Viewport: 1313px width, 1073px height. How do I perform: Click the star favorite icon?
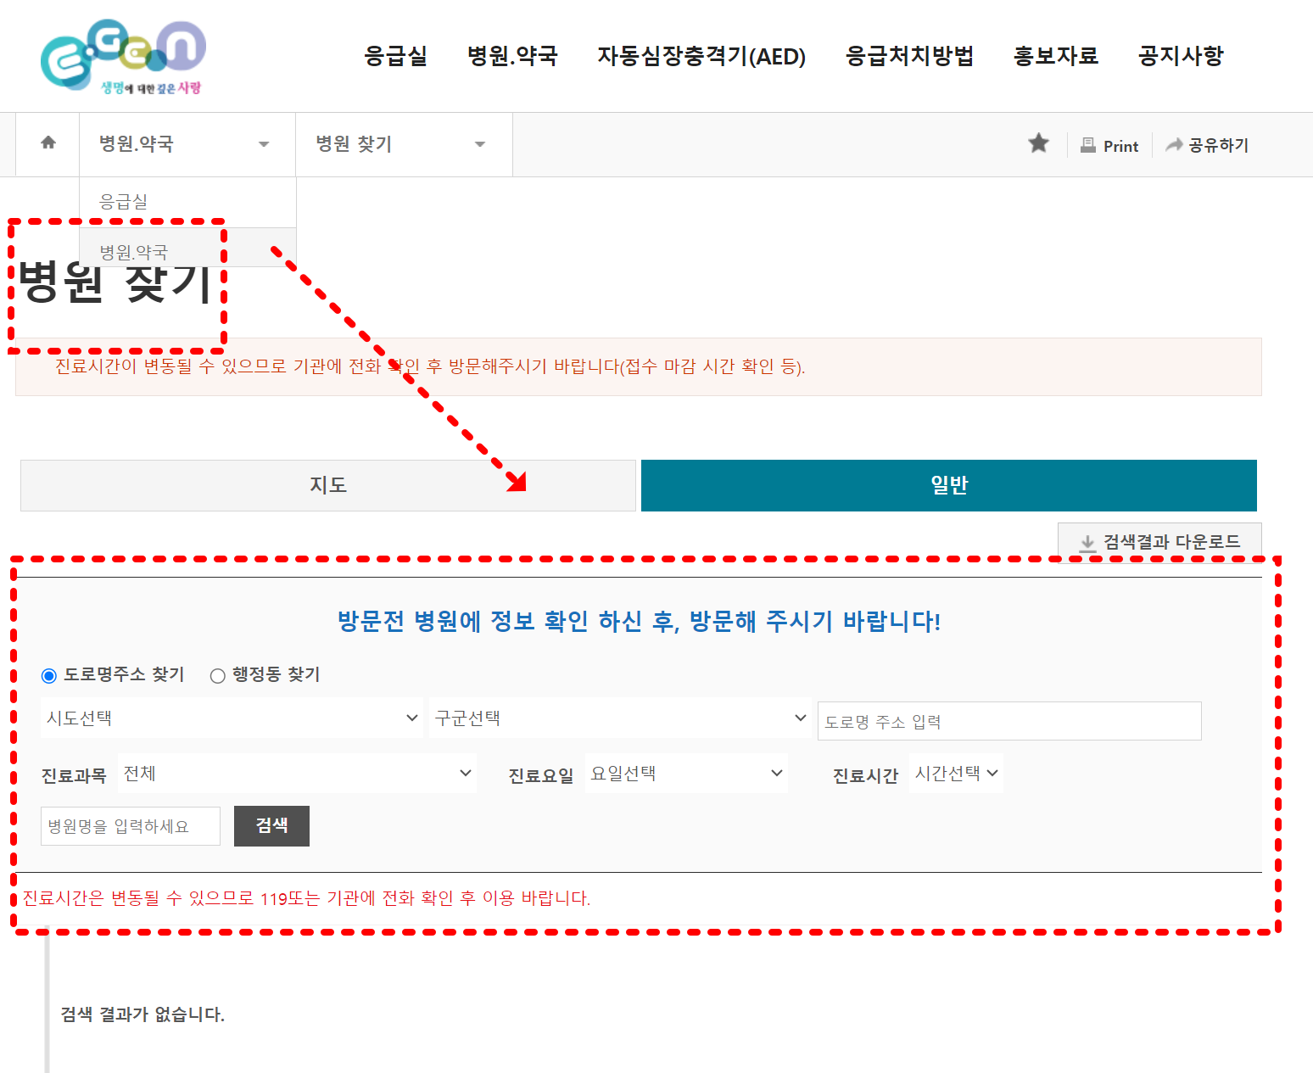1038,143
